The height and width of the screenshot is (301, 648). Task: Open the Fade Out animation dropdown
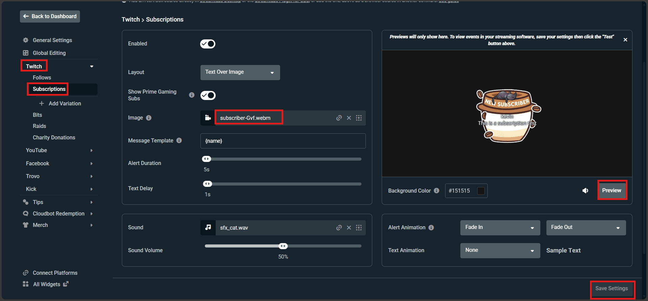(586, 228)
